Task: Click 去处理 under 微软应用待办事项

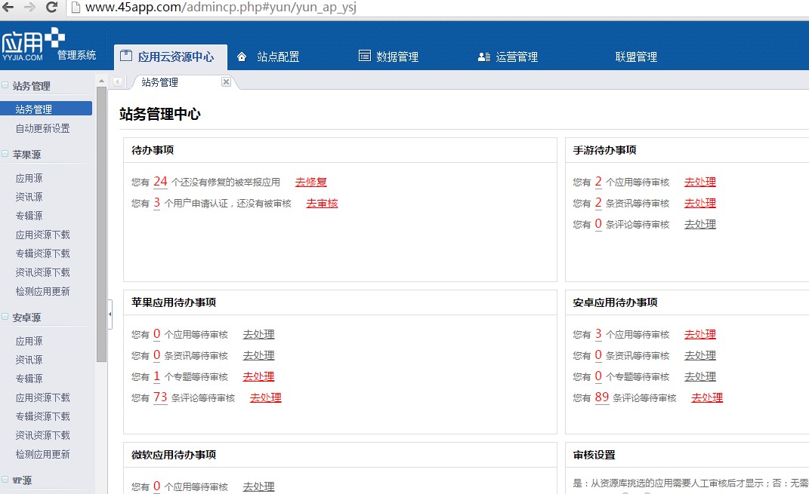Action: [x=258, y=486]
